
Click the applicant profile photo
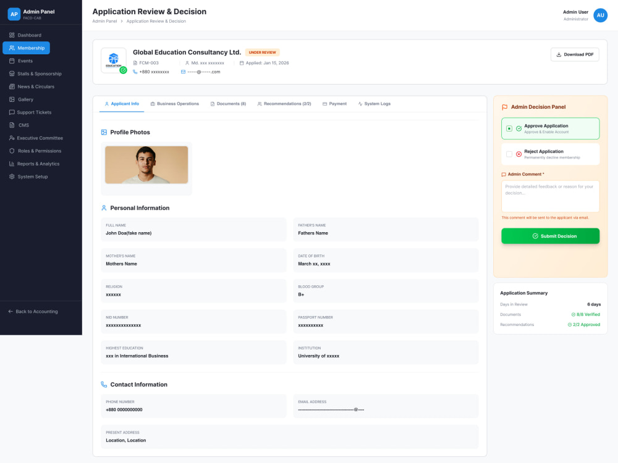[x=146, y=165]
